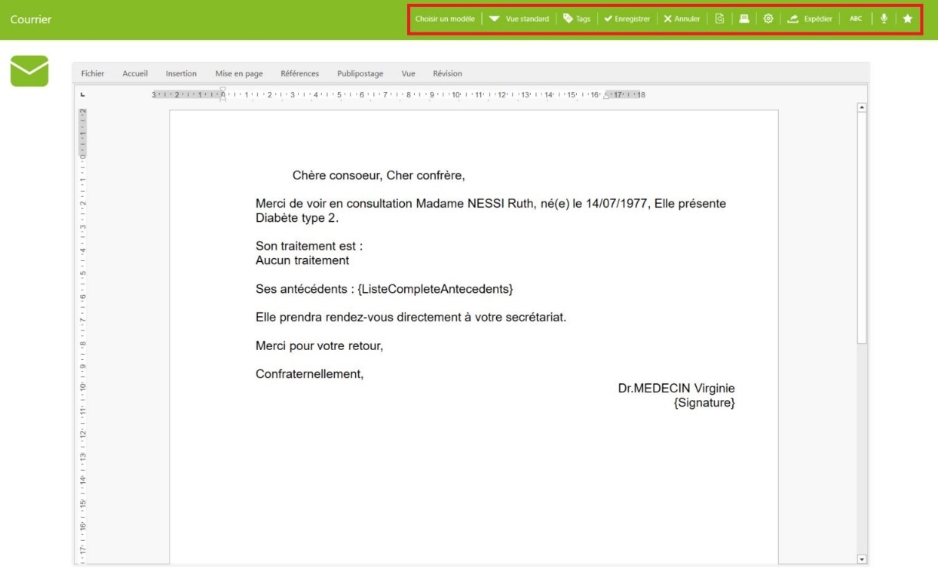The height and width of the screenshot is (581, 938).
Task: Click the scrollbar down arrow
Action: click(x=863, y=559)
